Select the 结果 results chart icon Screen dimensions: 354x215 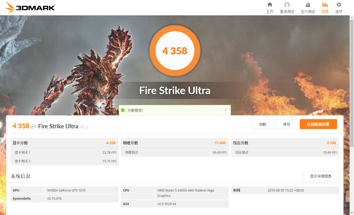click(325, 5)
